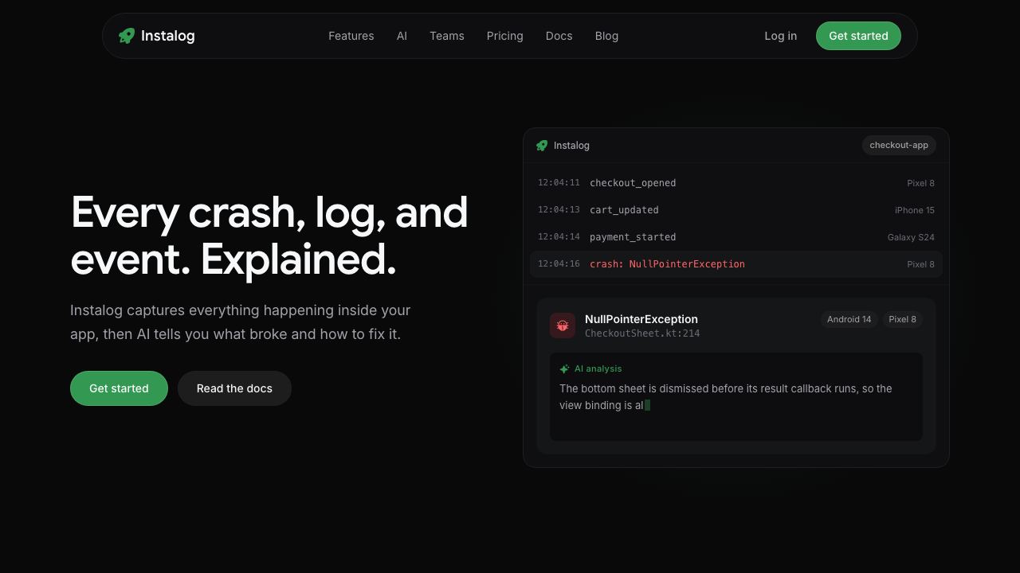Viewport: 1020px width, 573px height.
Task: Click the 12:04:11 timestamp
Action: click(559, 183)
